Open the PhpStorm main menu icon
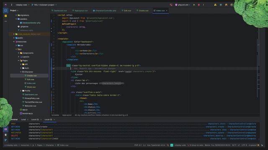This screenshot has height=150, width=268. 5,5
